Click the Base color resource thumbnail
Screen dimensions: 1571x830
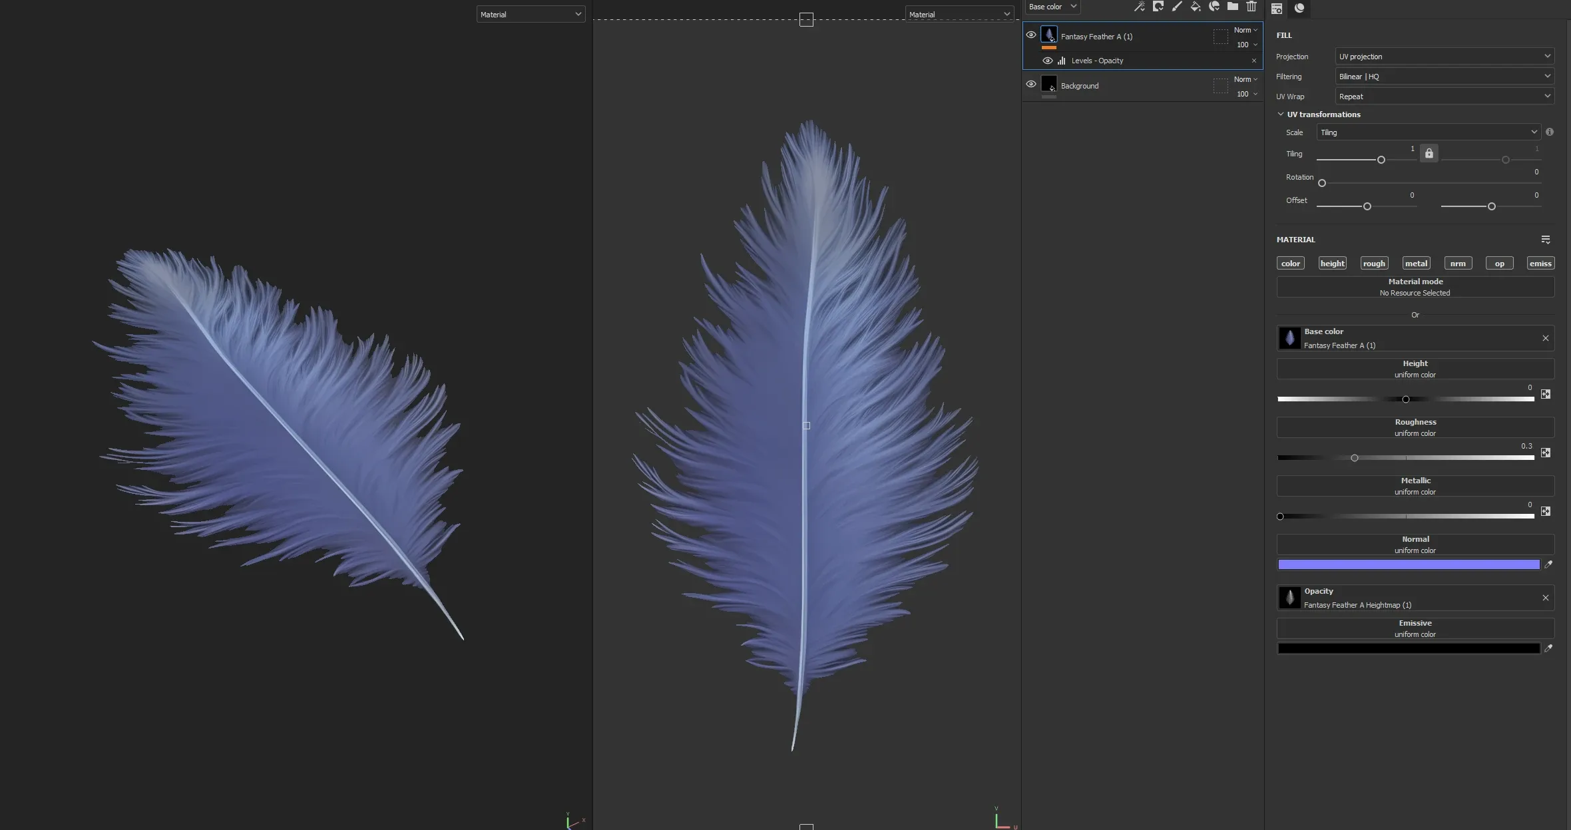click(x=1289, y=338)
